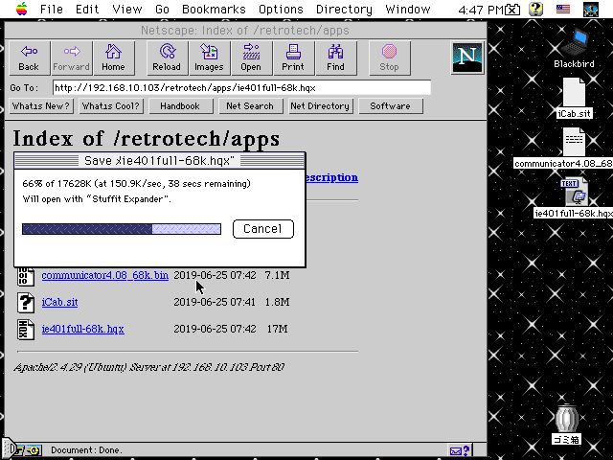This screenshot has height=460, width=613.
Task: Open the Window menu
Action: tap(408, 9)
